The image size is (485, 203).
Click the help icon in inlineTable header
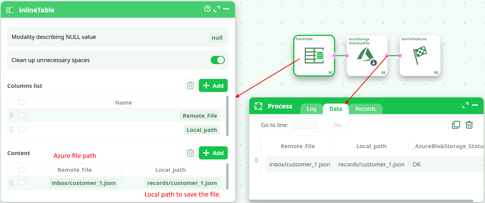[x=207, y=9]
